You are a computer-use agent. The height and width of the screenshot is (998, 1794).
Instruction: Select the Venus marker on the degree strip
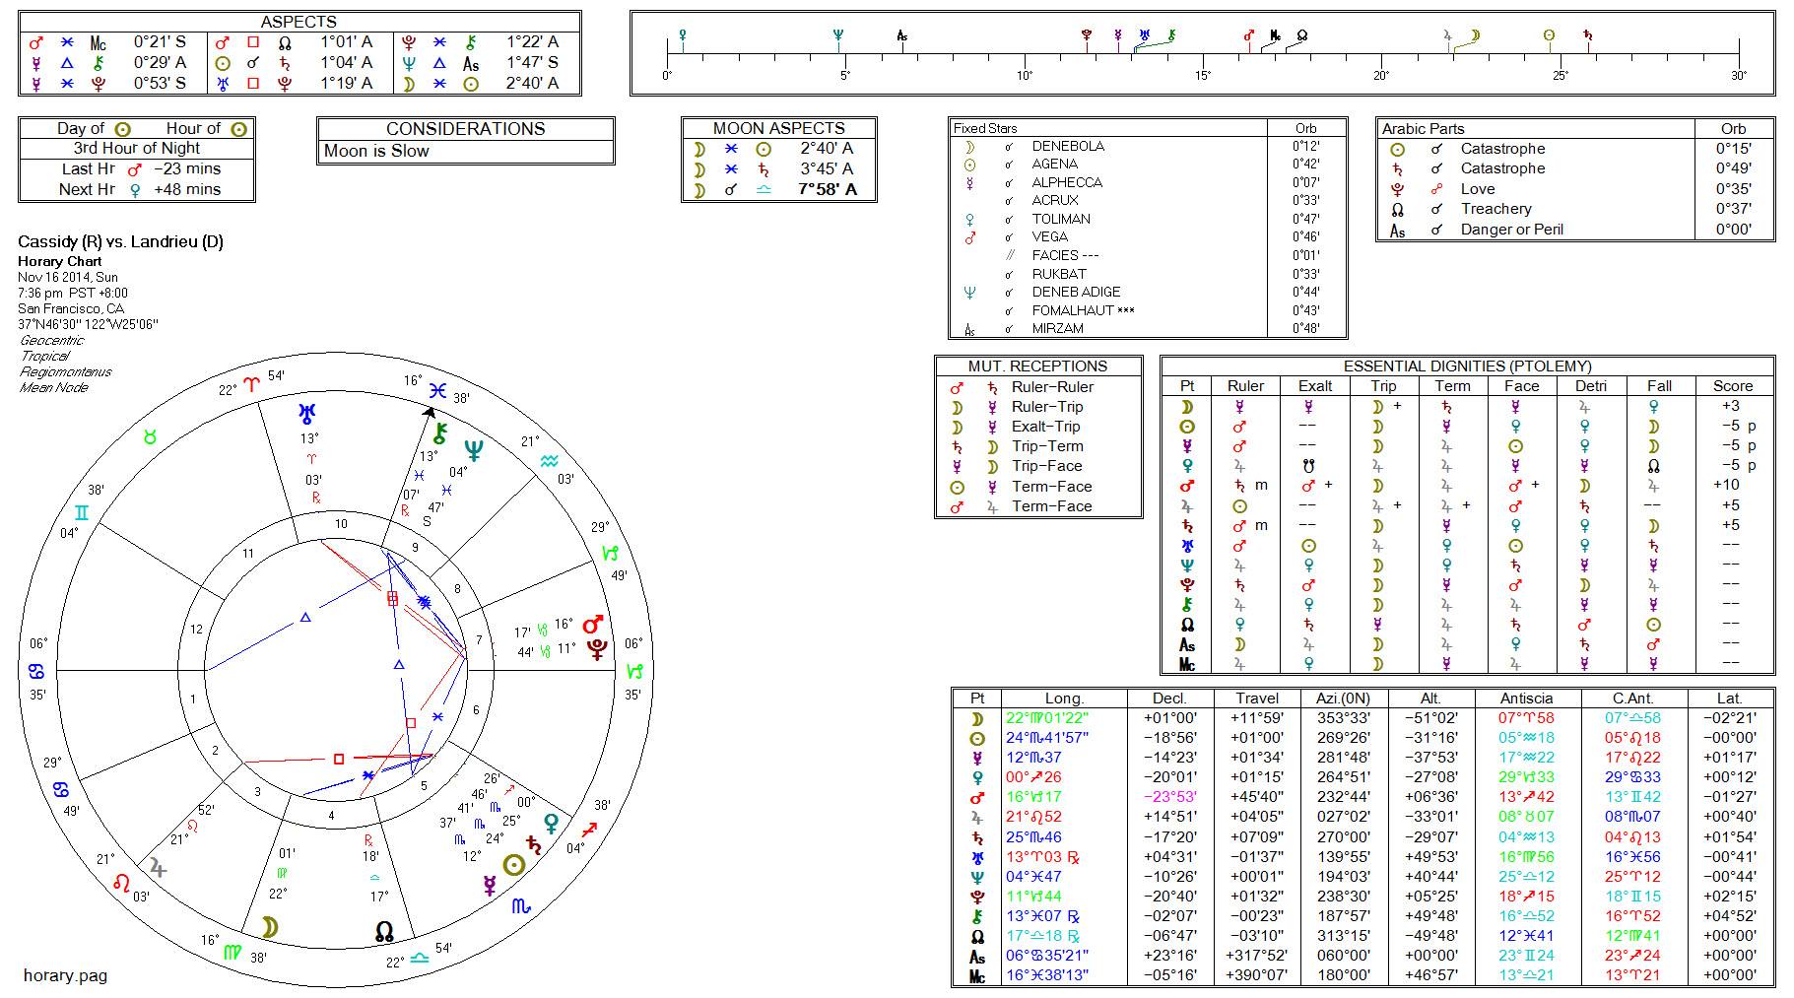pos(682,35)
